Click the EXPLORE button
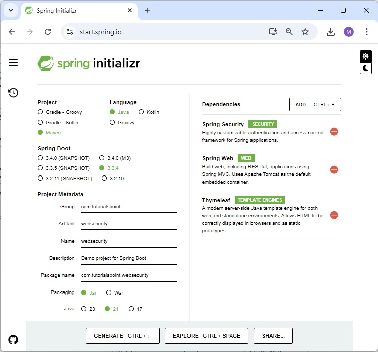 point(206,336)
